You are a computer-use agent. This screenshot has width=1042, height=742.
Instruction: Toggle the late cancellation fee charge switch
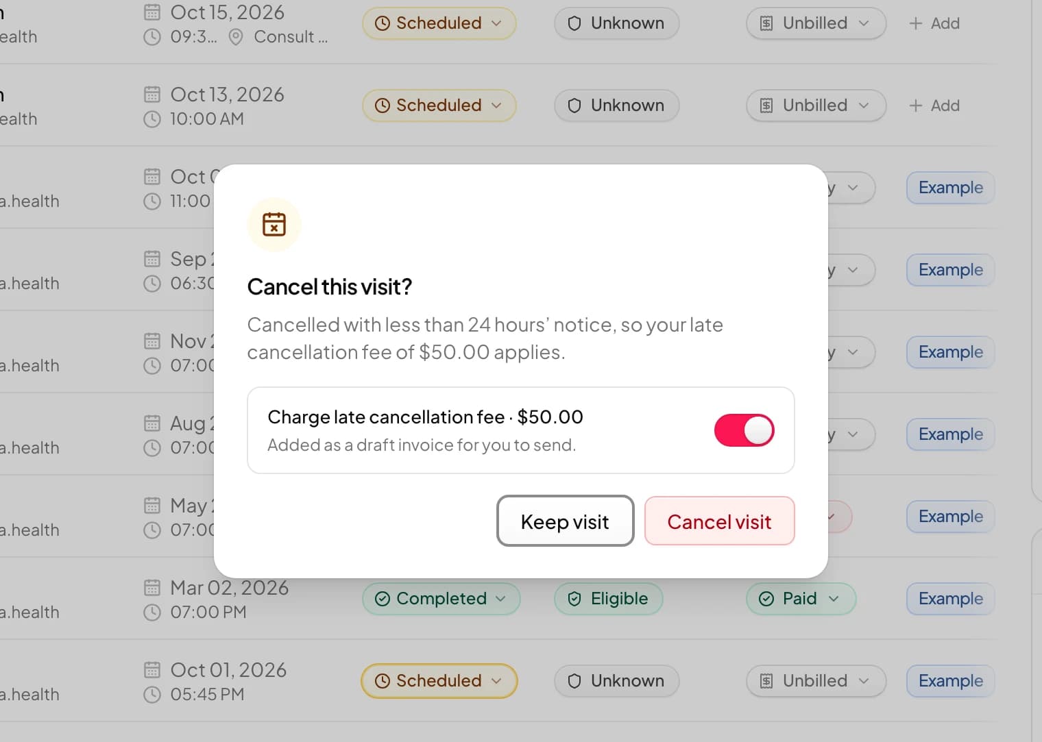[x=744, y=430]
